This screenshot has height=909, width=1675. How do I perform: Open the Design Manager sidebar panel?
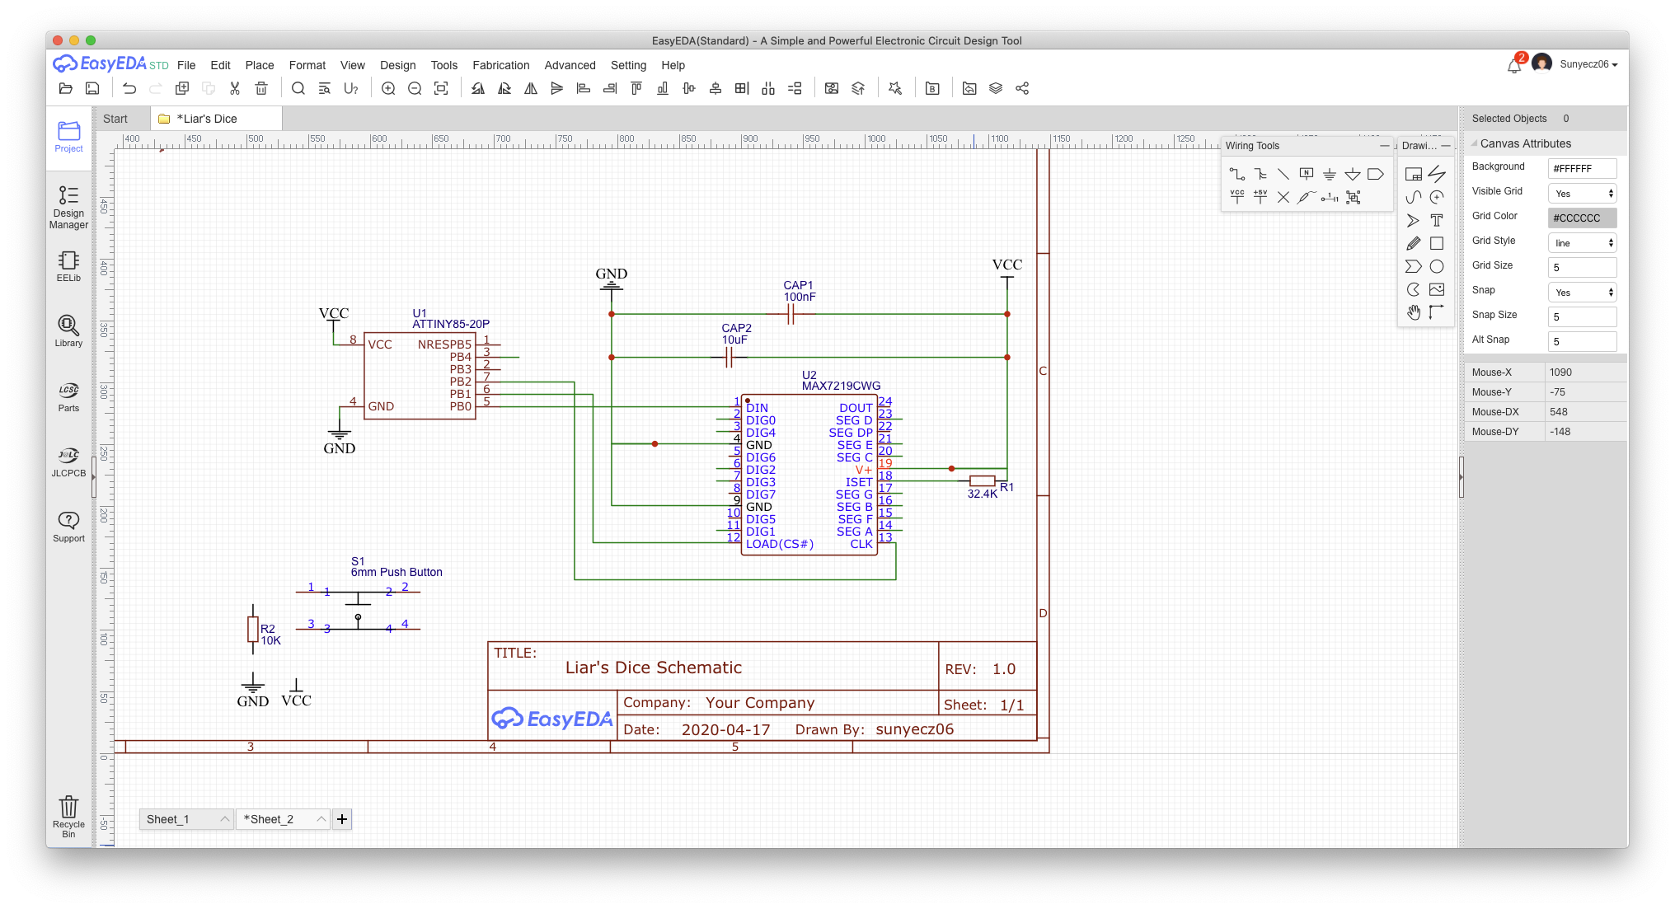click(68, 206)
